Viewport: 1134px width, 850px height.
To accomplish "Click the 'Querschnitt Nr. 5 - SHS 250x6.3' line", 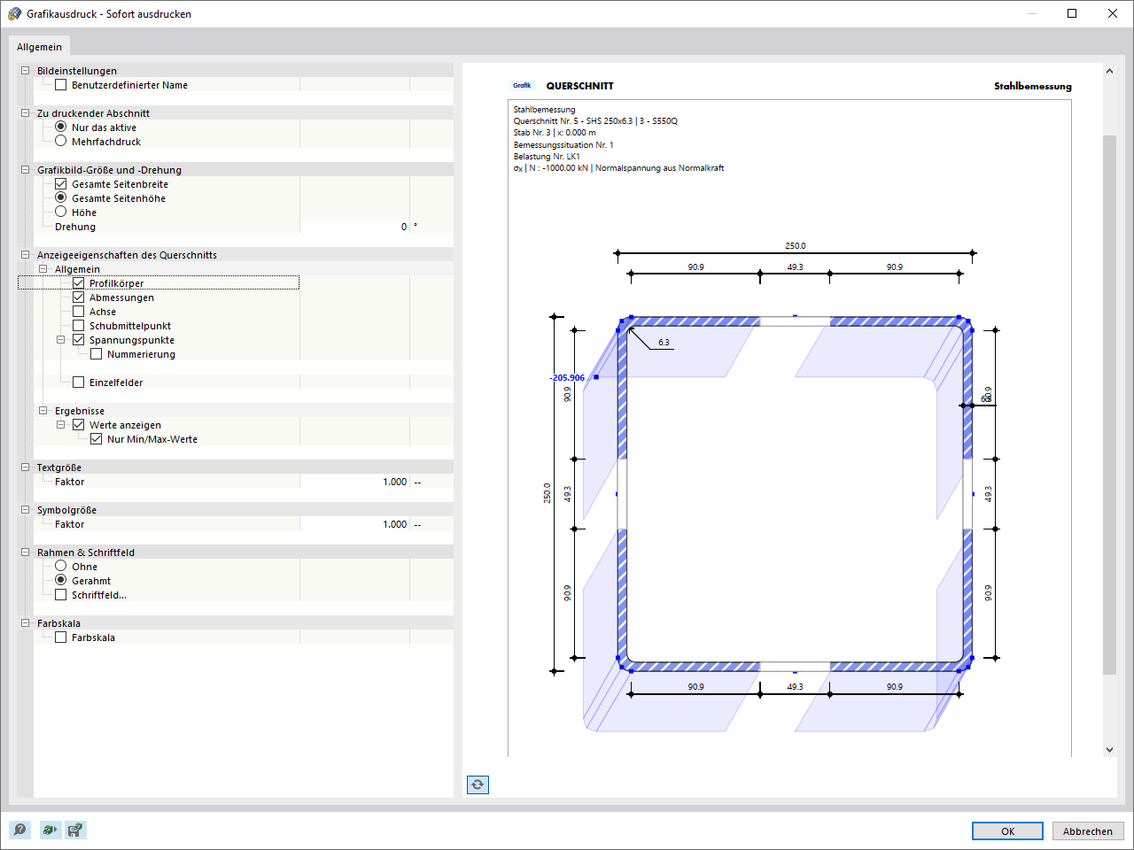I will pyautogui.click(x=595, y=121).
